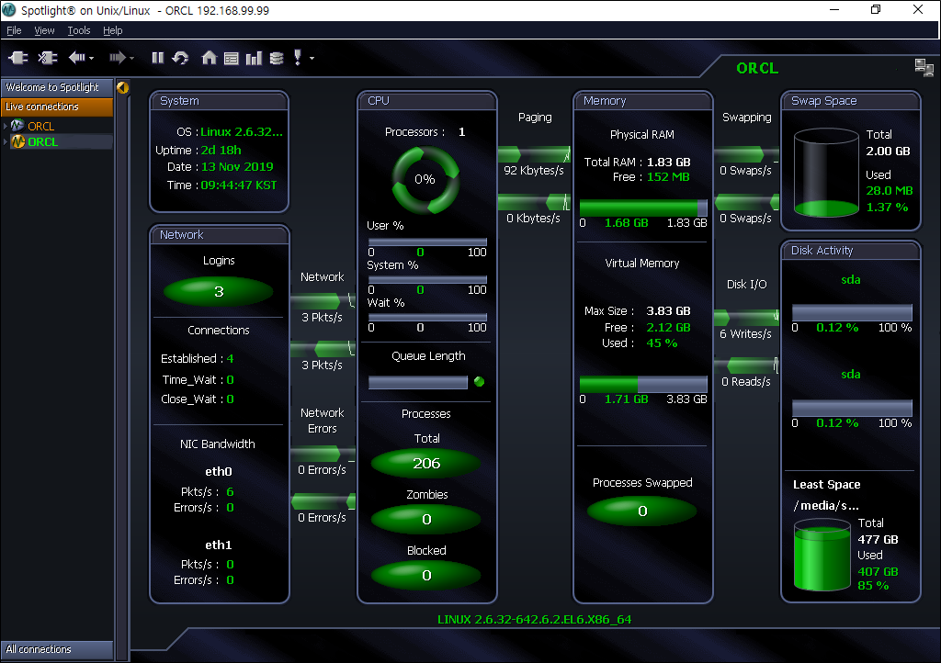The image size is (941, 663).
Task: Open the View menu
Action: click(x=44, y=30)
